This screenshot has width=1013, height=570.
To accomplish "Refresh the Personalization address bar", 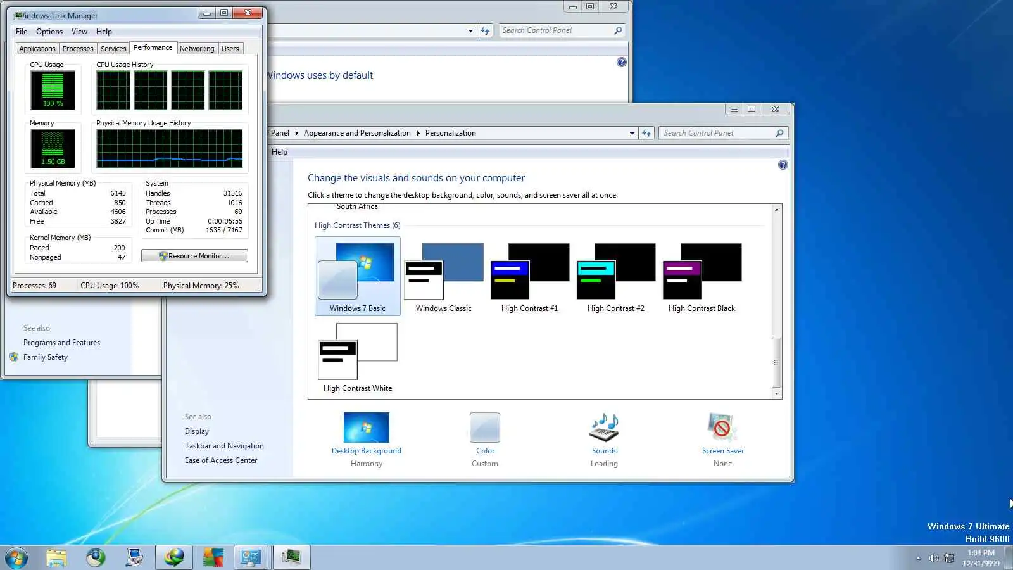I will click(646, 133).
